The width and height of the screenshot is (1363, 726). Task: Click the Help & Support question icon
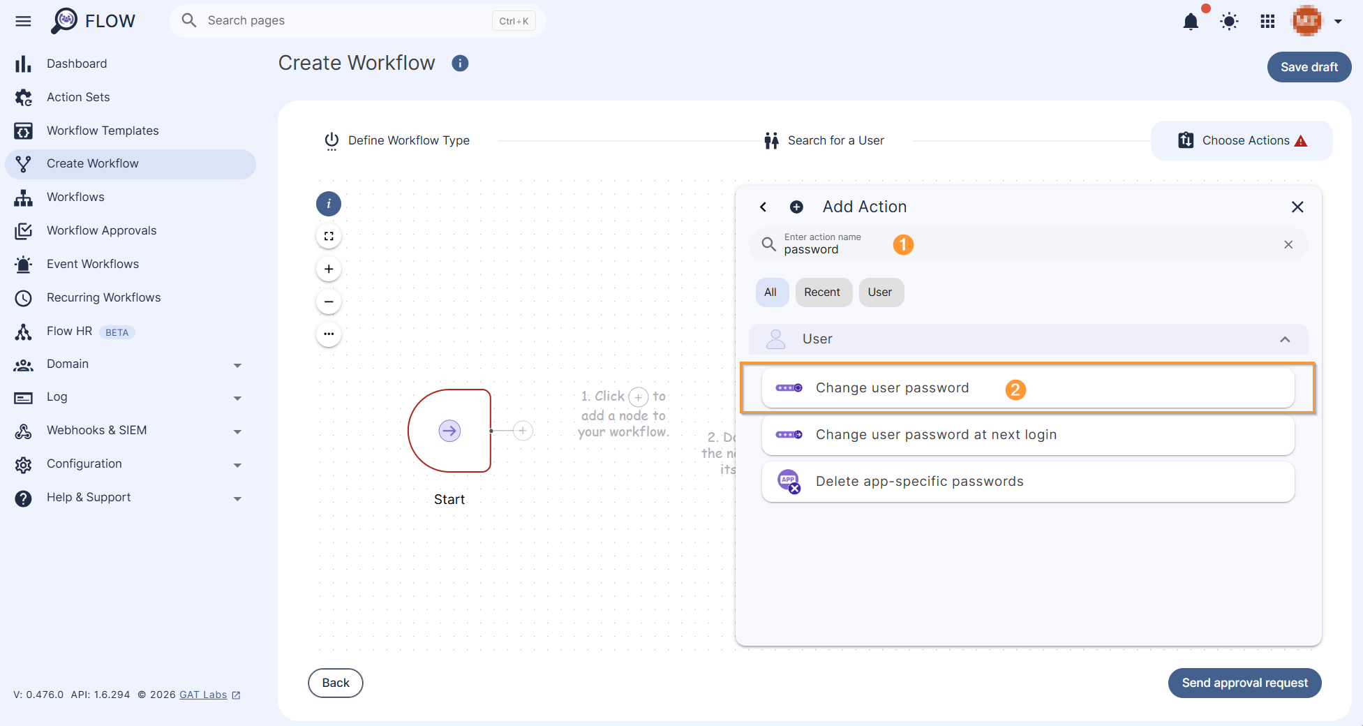tap(23, 498)
